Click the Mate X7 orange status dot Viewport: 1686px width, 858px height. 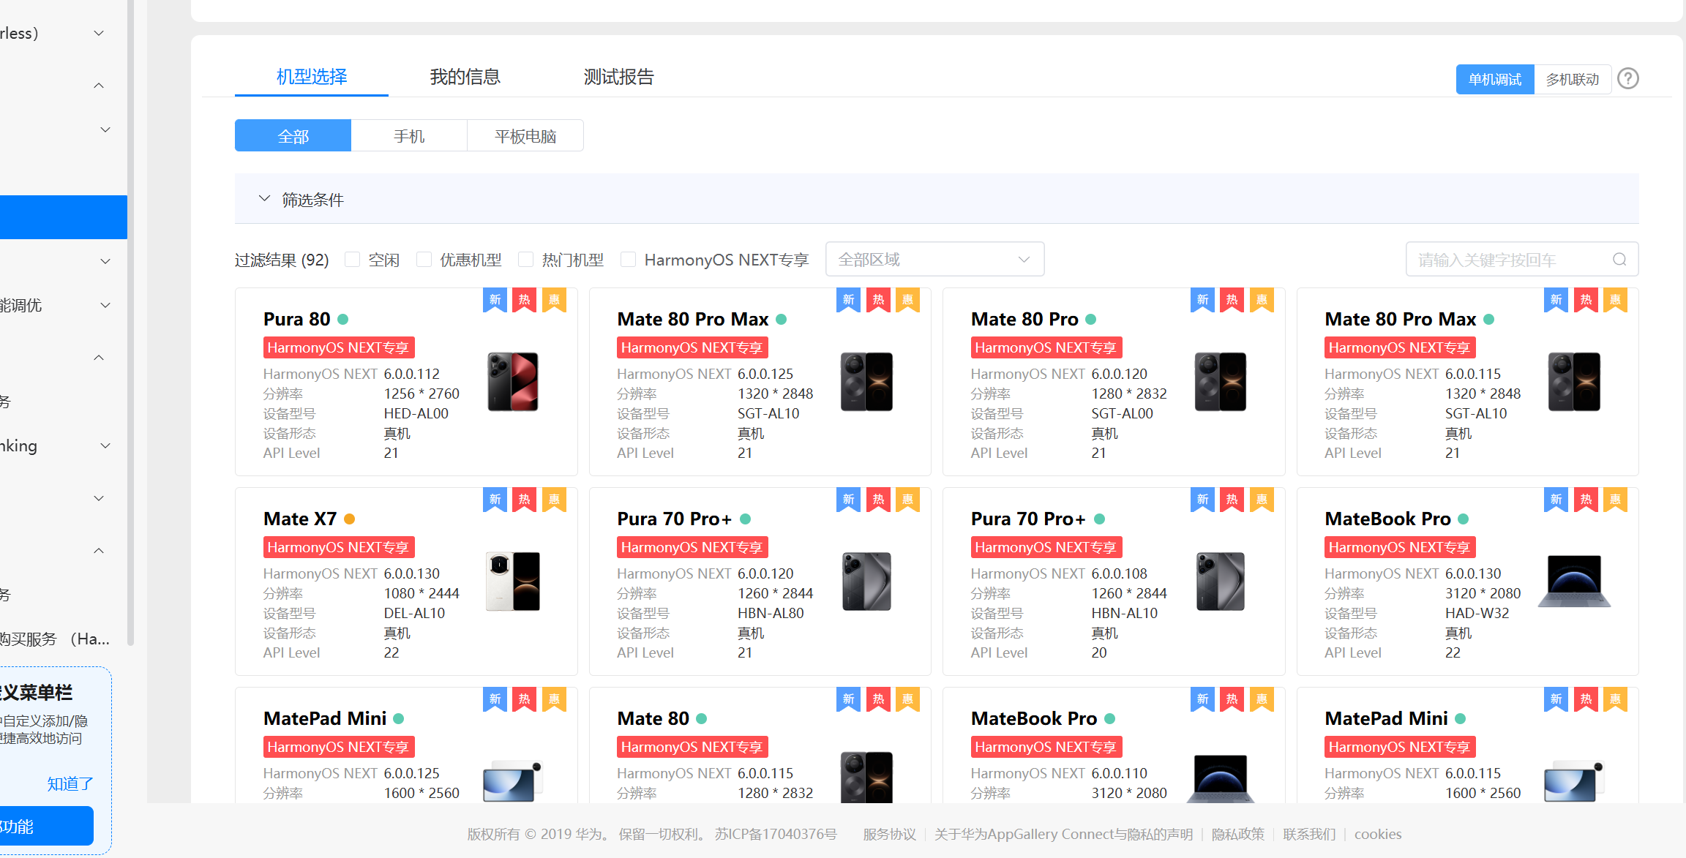pos(349,519)
